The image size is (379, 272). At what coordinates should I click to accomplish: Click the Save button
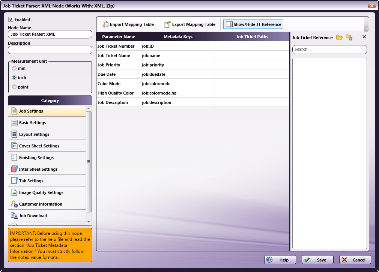point(317,260)
